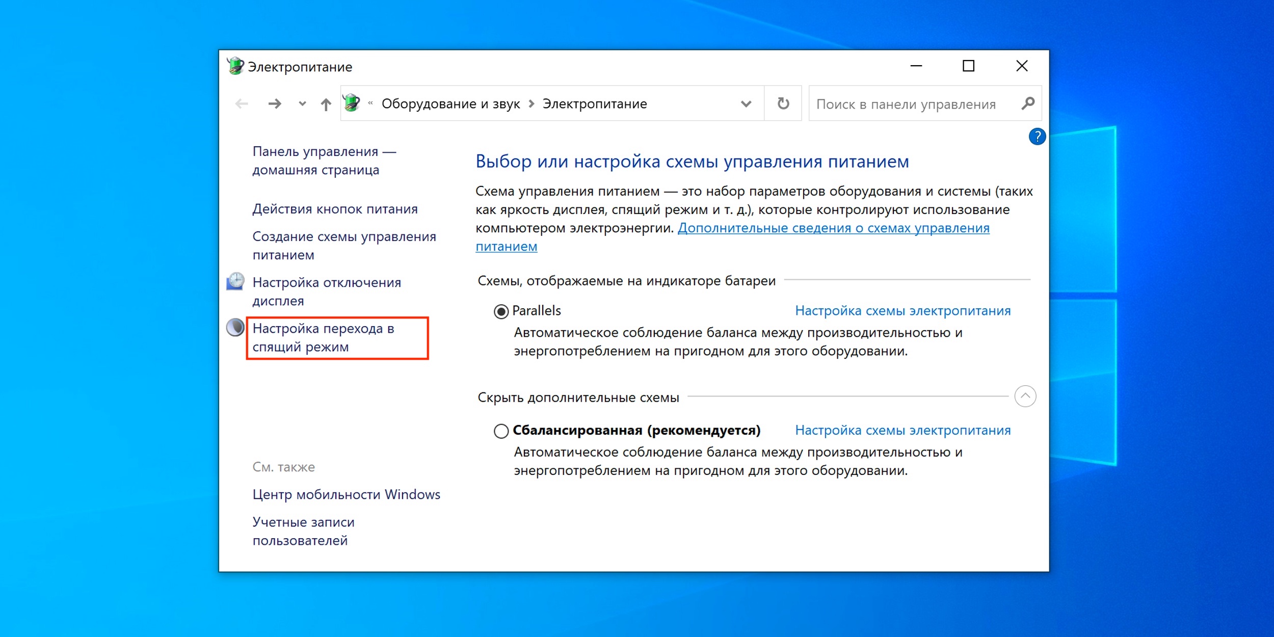Screen dimensions: 1274x637
Task: Open Панель управления — домашняя страница
Action: 324,161
